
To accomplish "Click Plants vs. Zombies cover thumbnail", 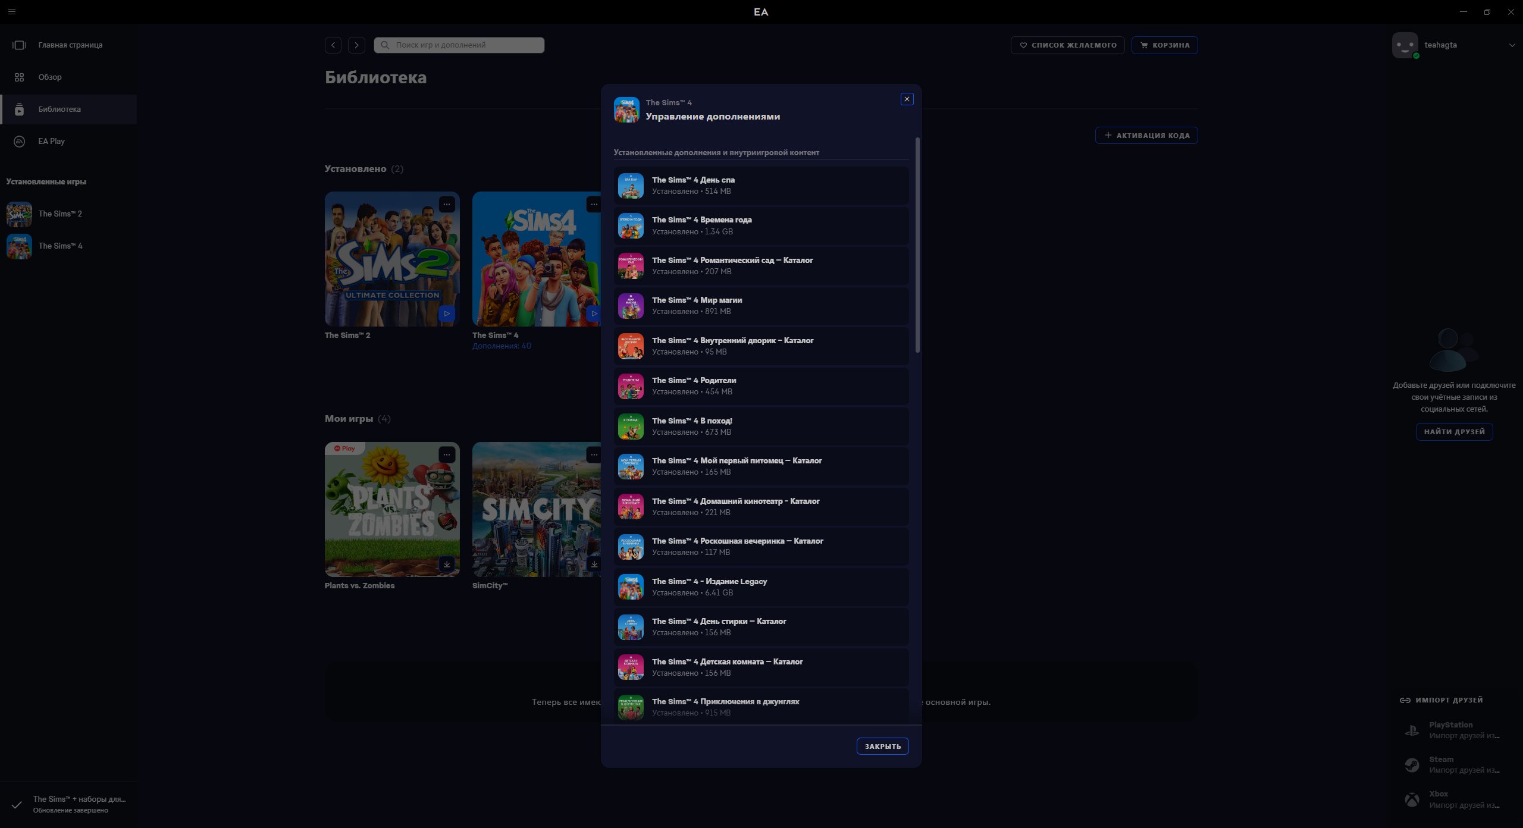I will point(392,509).
